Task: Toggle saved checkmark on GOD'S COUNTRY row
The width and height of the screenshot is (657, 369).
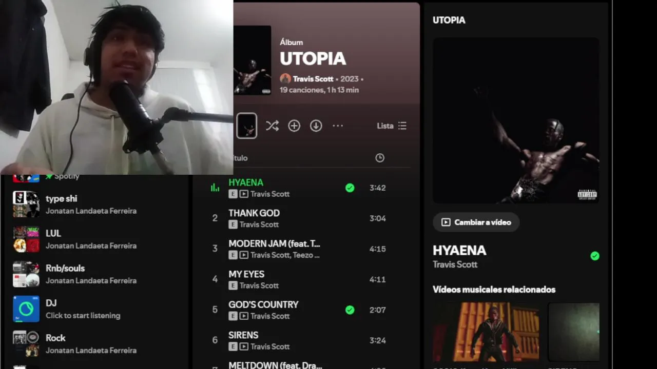Action: (x=350, y=310)
